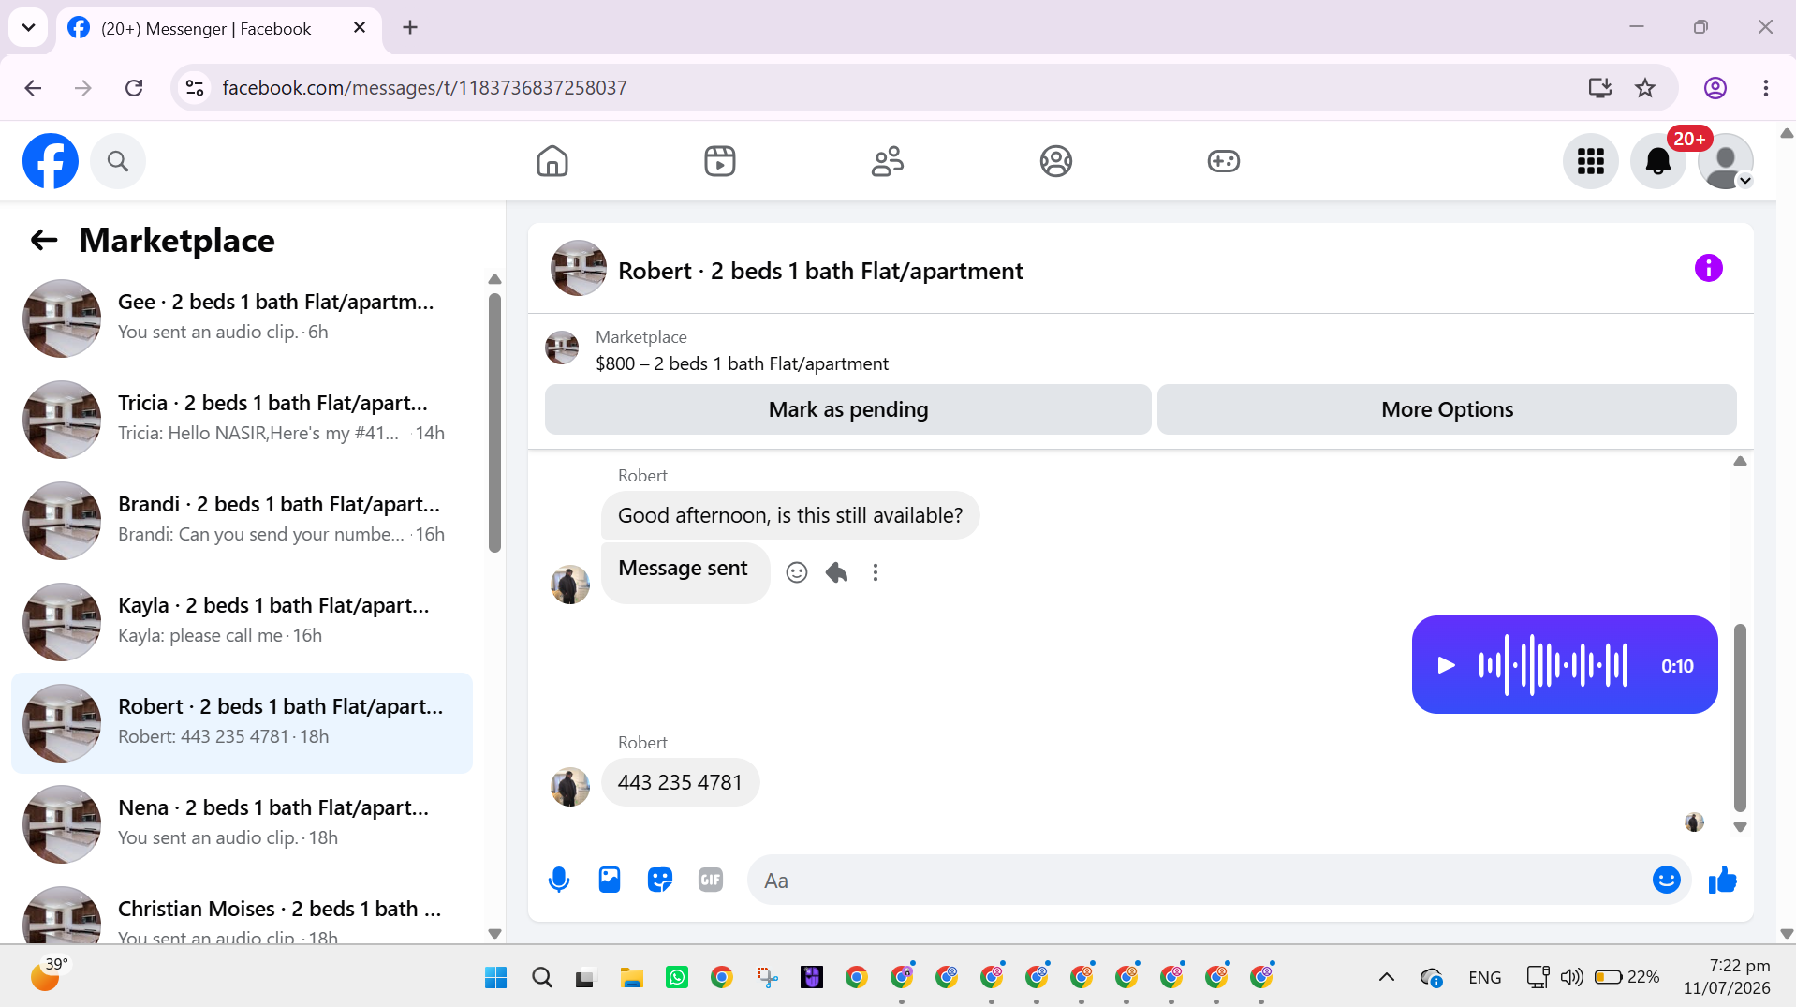Open the Reels video icon
This screenshot has height=1007, width=1796.
(720, 161)
